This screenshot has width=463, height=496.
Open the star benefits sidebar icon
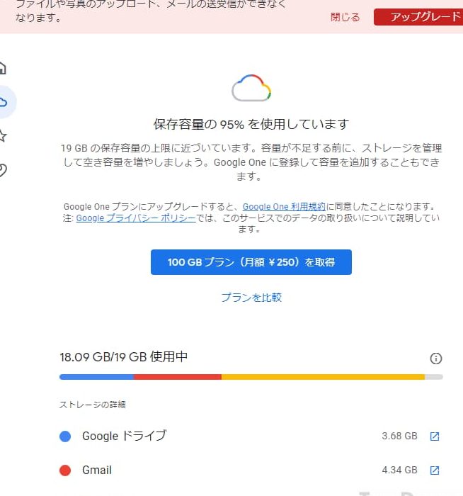[3, 136]
